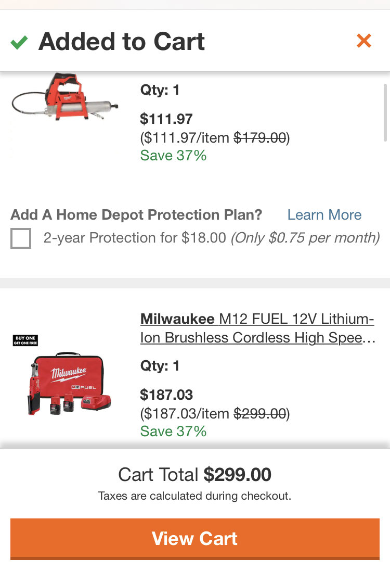Open the Milwaukee M12 FUEL 12V product title
The width and height of the screenshot is (390, 571).
click(257, 328)
